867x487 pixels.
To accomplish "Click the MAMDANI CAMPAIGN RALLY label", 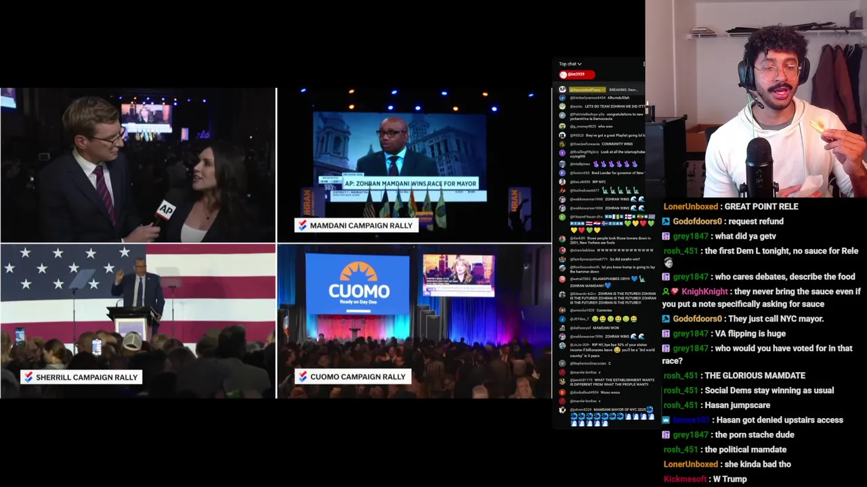I will pyautogui.click(x=356, y=225).
